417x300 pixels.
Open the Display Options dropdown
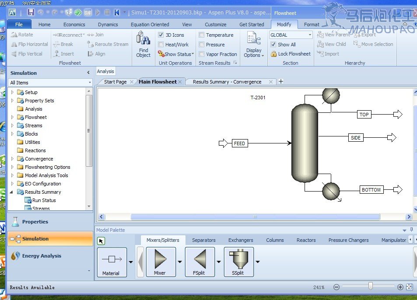[x=254, y=44]
